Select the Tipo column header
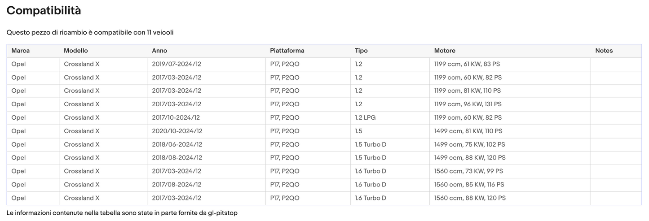 tap(361, 51)
